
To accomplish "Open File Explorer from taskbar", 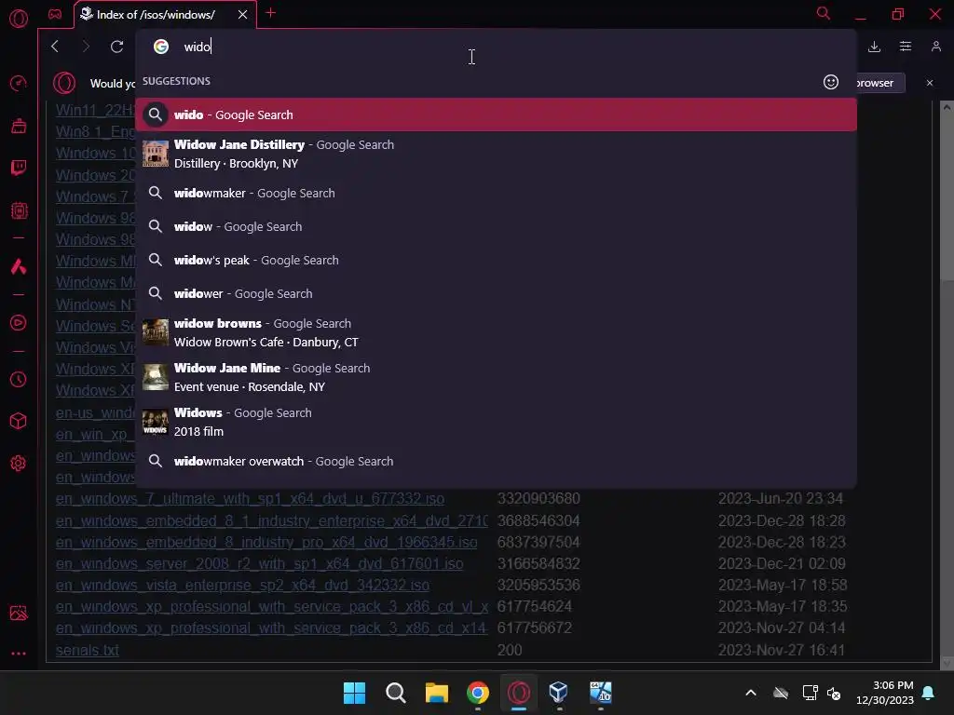I will [436, 693].
